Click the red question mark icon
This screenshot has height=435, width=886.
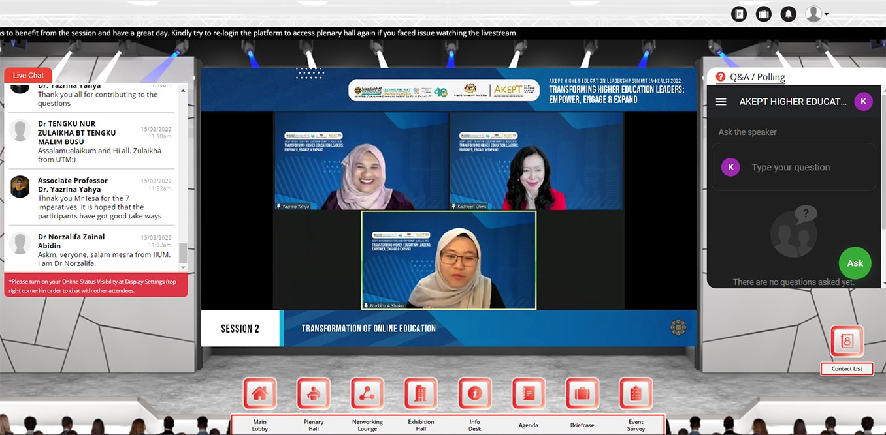(x=721, y=77)
